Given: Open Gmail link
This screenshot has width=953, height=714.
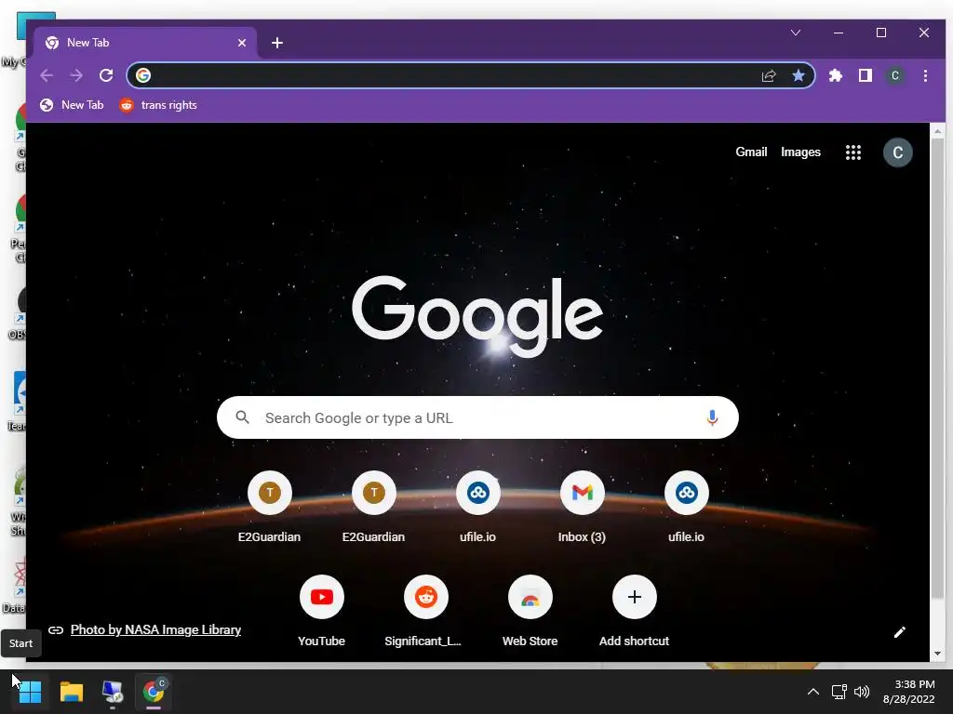Looking at the screenshot, I should (751, 152).
